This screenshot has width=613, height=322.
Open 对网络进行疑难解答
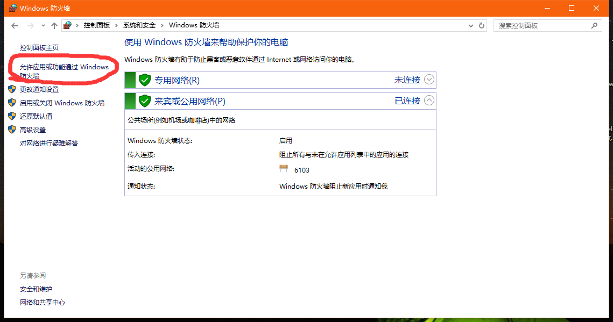coord(48,143)
